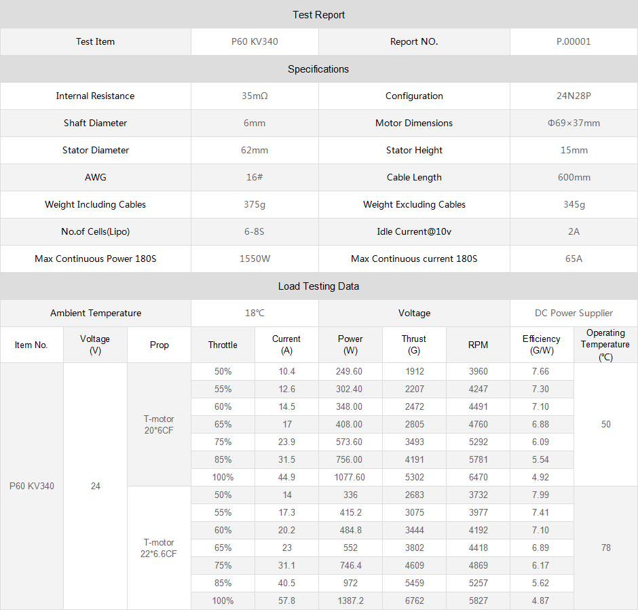
Task: Click the '18℃' ambient temperature value
Action: point(255,313)
